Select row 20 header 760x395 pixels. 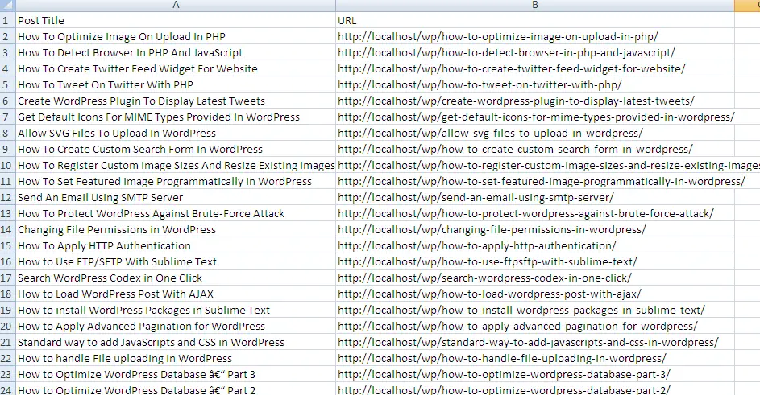coord(6,326)
